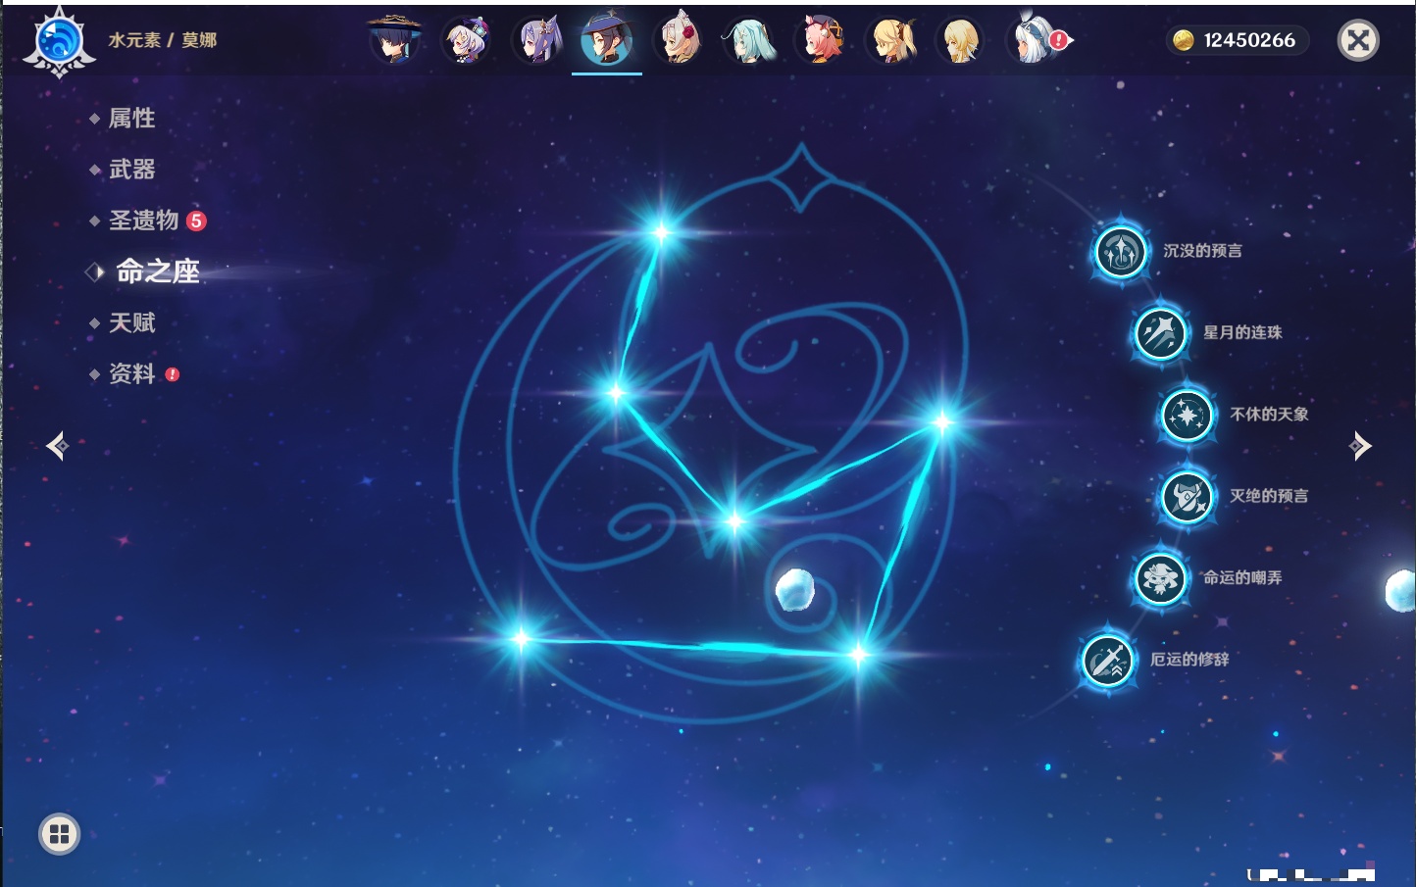Open the 圣遗物 artifacts menu
Image resolution: width=1416 pixels, height=887 pixels.
point(143,221)
